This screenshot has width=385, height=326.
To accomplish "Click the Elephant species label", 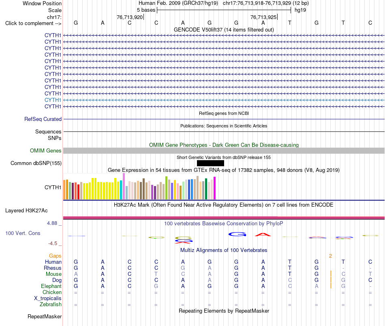I will (x=51, y=286).
